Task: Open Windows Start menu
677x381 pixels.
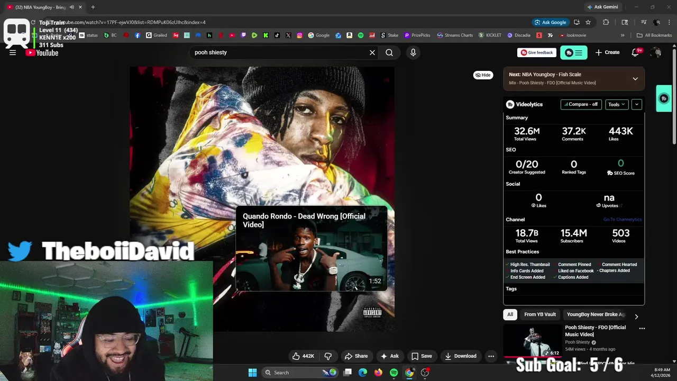Action: tap(252, 373)
